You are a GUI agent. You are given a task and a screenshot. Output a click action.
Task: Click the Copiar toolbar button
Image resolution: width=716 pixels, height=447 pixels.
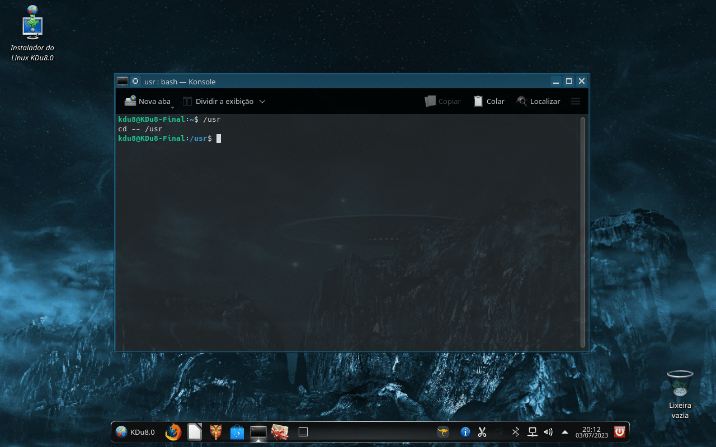(x=443, y=101)
